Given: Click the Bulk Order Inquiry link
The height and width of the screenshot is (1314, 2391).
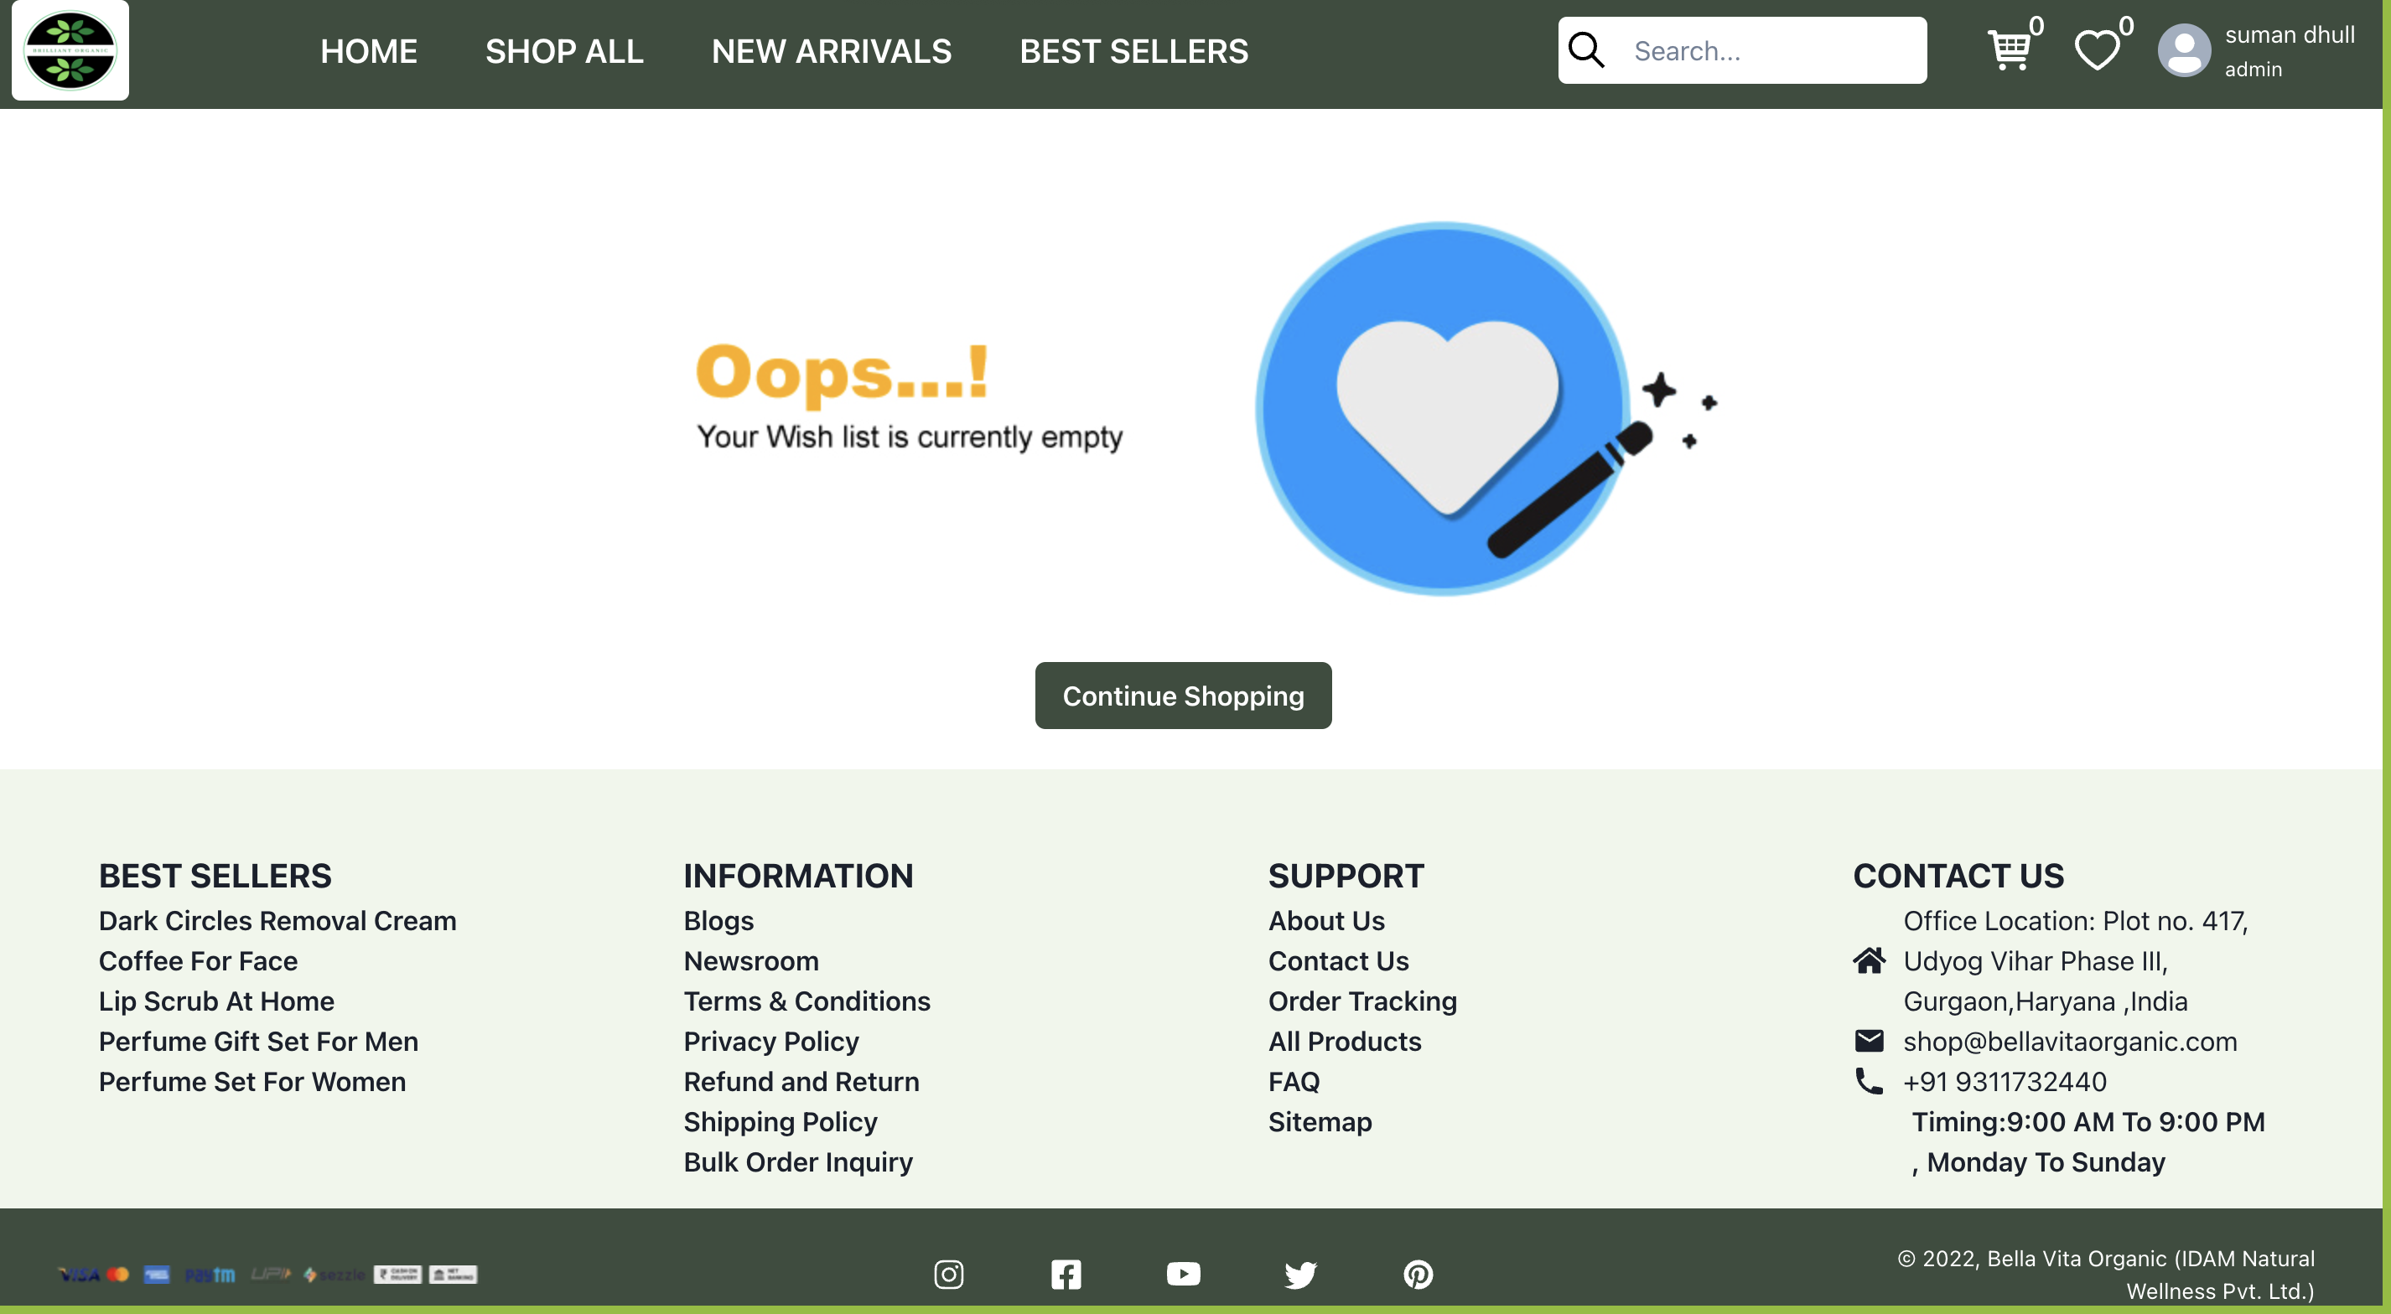Looking at the screenshot, I should click(x=796, y=1161).
